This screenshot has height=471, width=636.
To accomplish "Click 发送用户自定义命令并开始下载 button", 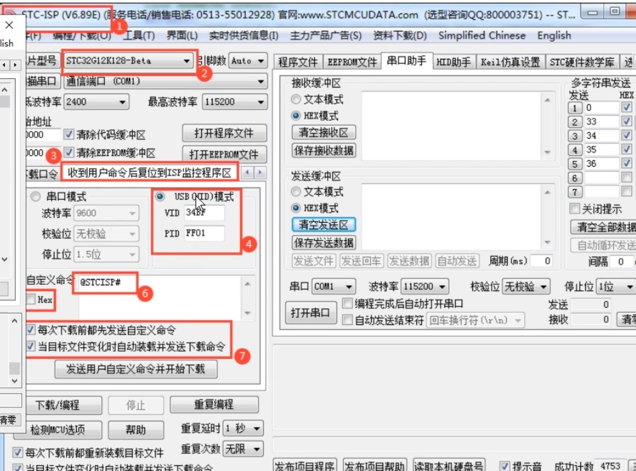I will click(x=136, y=369).
